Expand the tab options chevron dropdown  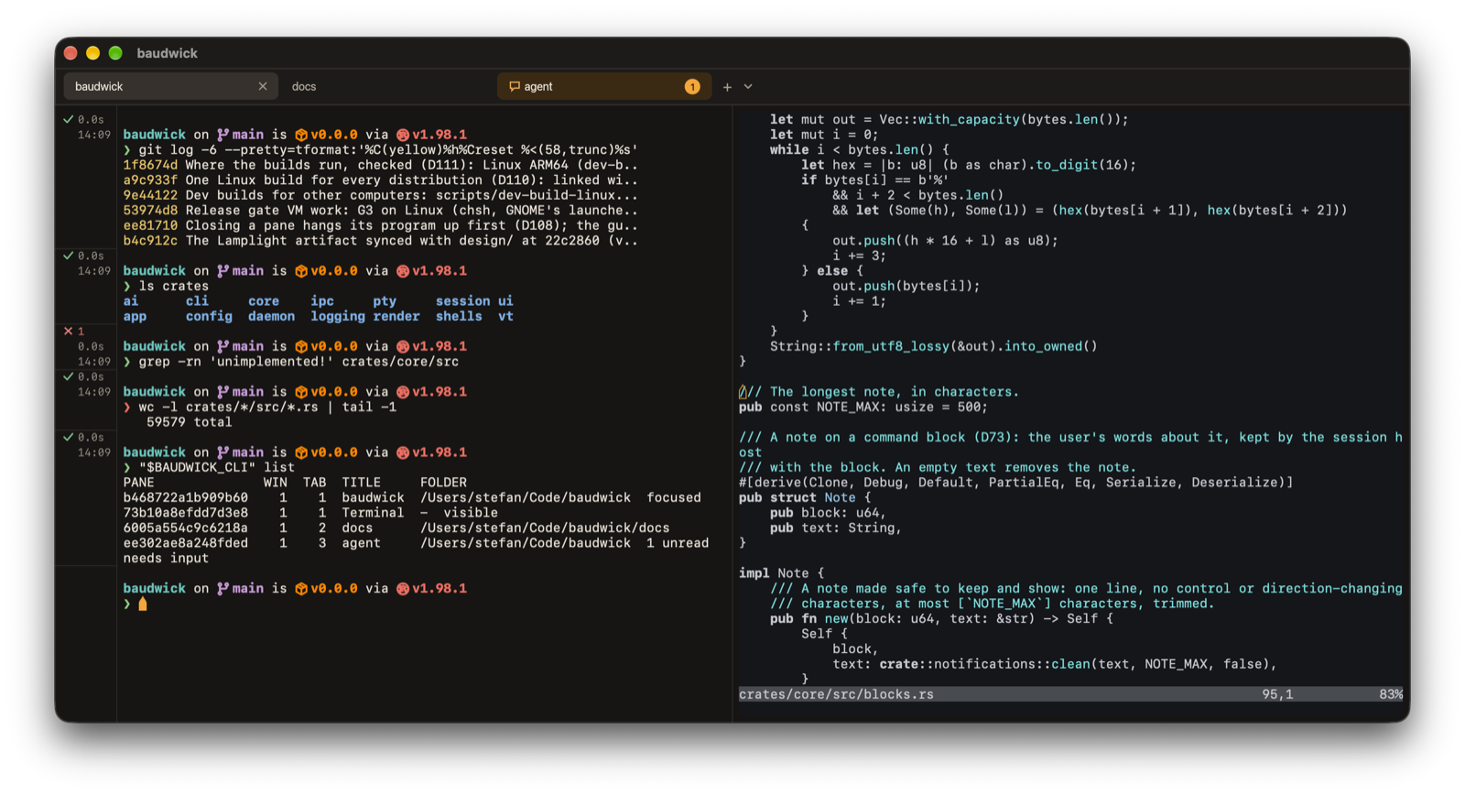pyautogui.click(x=748, y=87)
